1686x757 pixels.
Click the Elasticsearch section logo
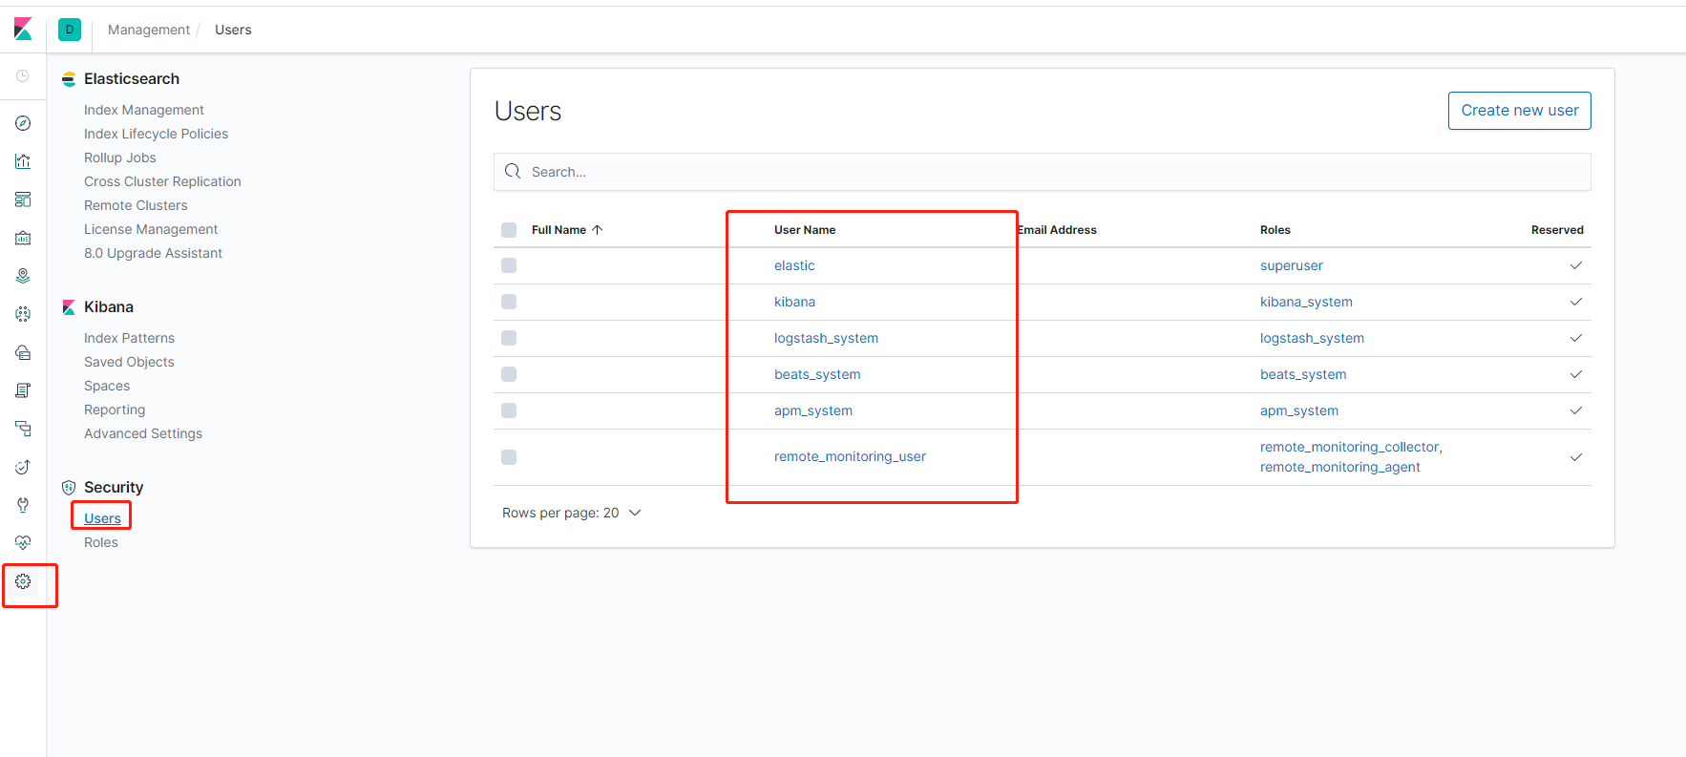pyautogui.click(x=69, y=79)
